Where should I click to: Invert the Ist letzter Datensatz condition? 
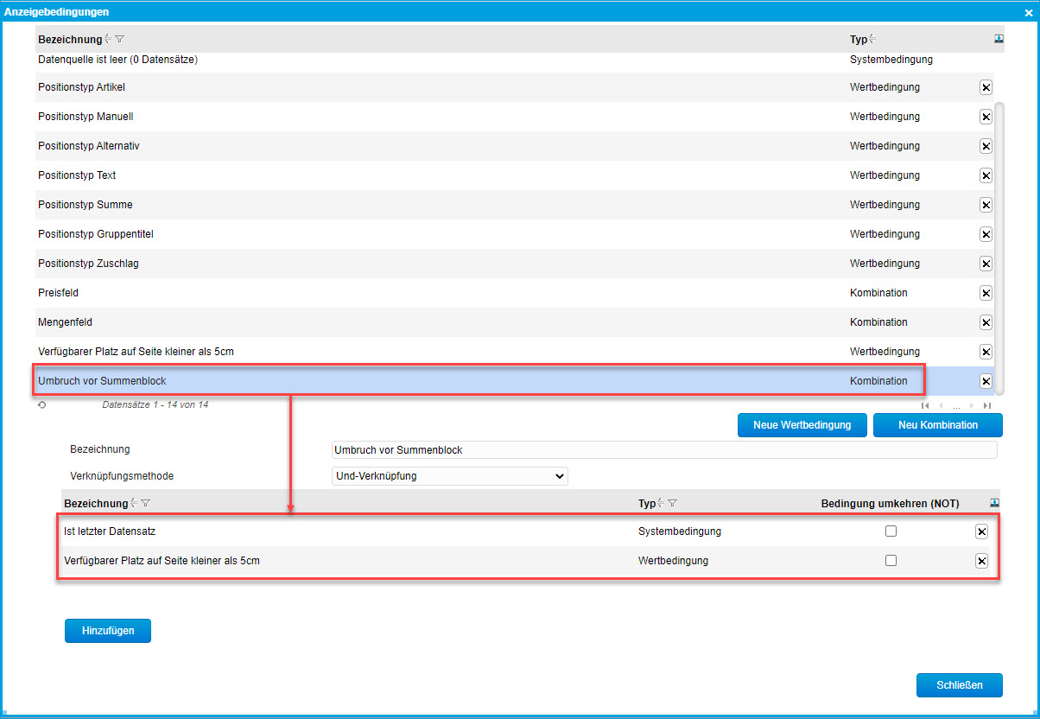(x=891, y=531)
